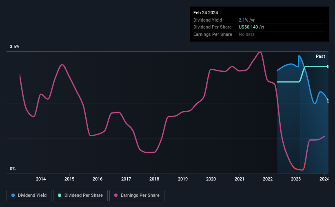The width and height of the screenshot is (335, 207).
Task: Click the teal endpoint marker of Dividend Per Share line
Action: 328,67
